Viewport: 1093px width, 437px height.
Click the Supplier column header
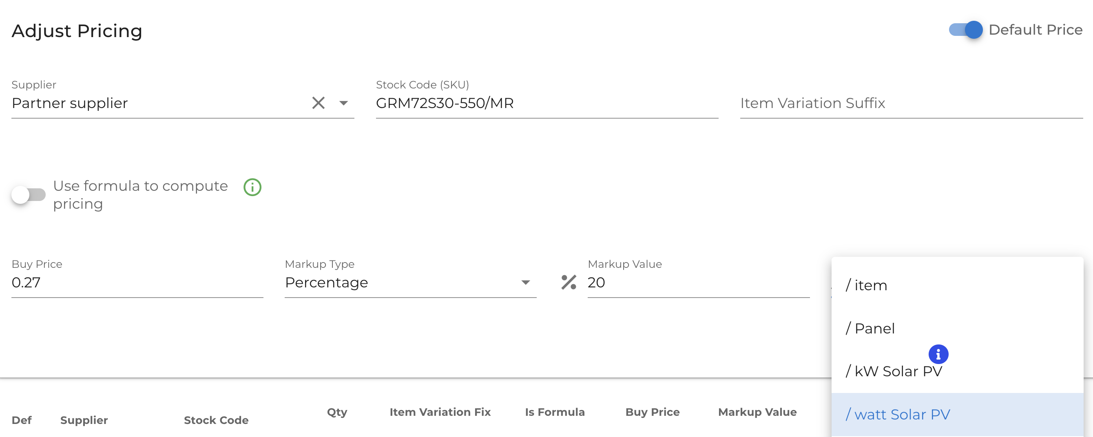click(x=84, y=420)
